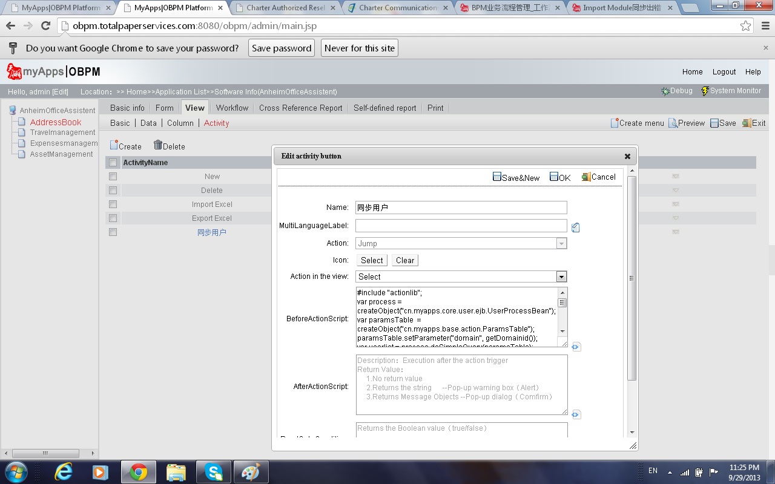
Task: Open Paint from the taskbar
Action: click(251, 472)
